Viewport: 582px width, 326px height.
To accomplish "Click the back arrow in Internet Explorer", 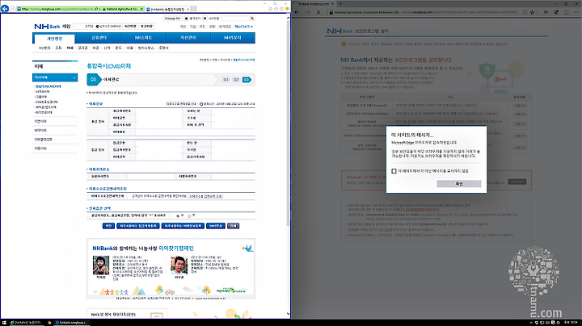I will click(5, 8).
